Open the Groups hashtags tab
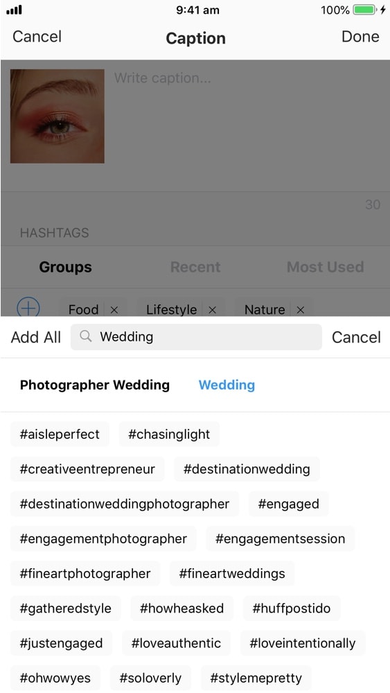Image resolution: width=390 pixels, height=693 pixels. coord(65,267)
